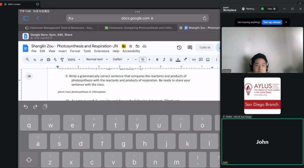Open the Extensions menu

[102, 51]
